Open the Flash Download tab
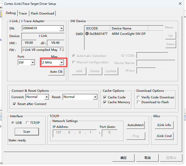 click(42, 13)
